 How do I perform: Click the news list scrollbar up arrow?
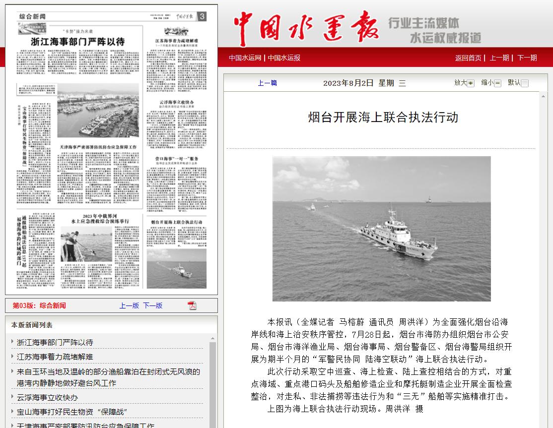coord(212,339)
